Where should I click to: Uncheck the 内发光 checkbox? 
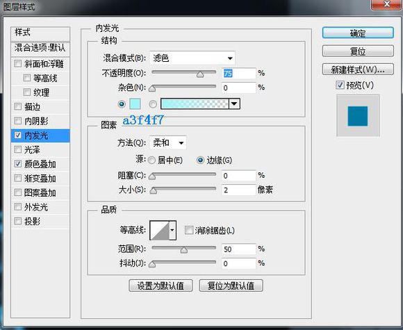pos(18,135)
